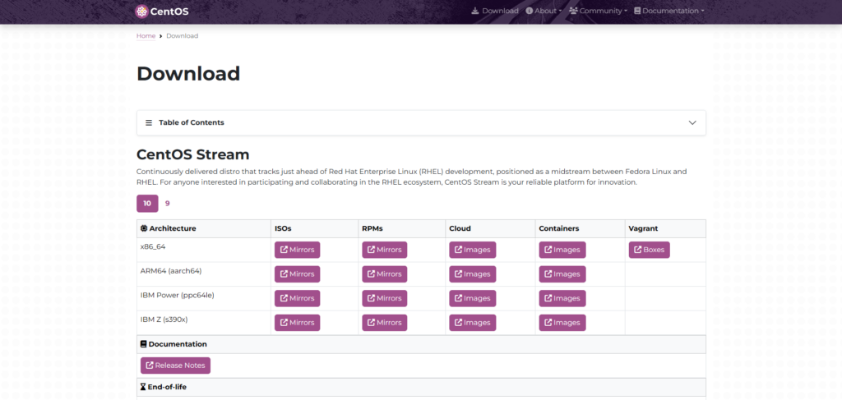Click the End-of-life section header
This screenshot has height=400, width=842.
point(422,387)
